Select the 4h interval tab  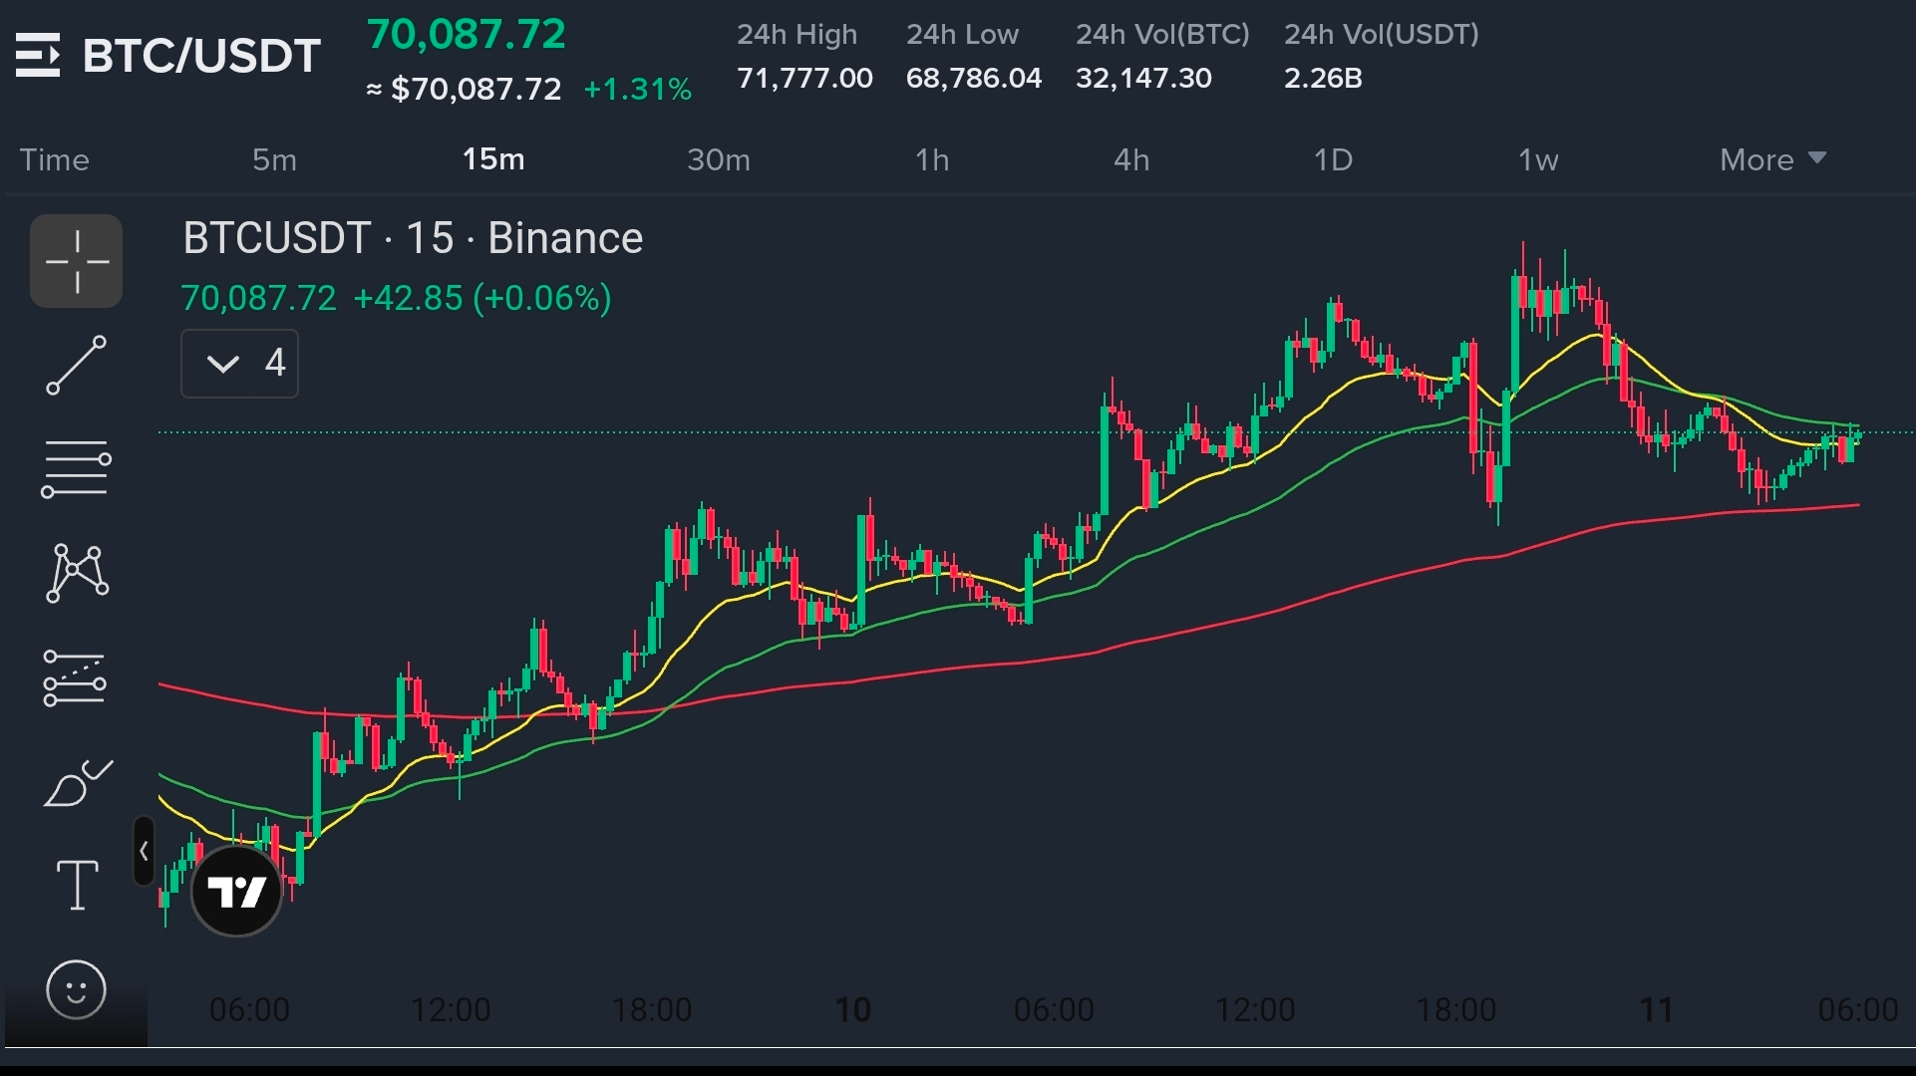(x=1131, y=159)
